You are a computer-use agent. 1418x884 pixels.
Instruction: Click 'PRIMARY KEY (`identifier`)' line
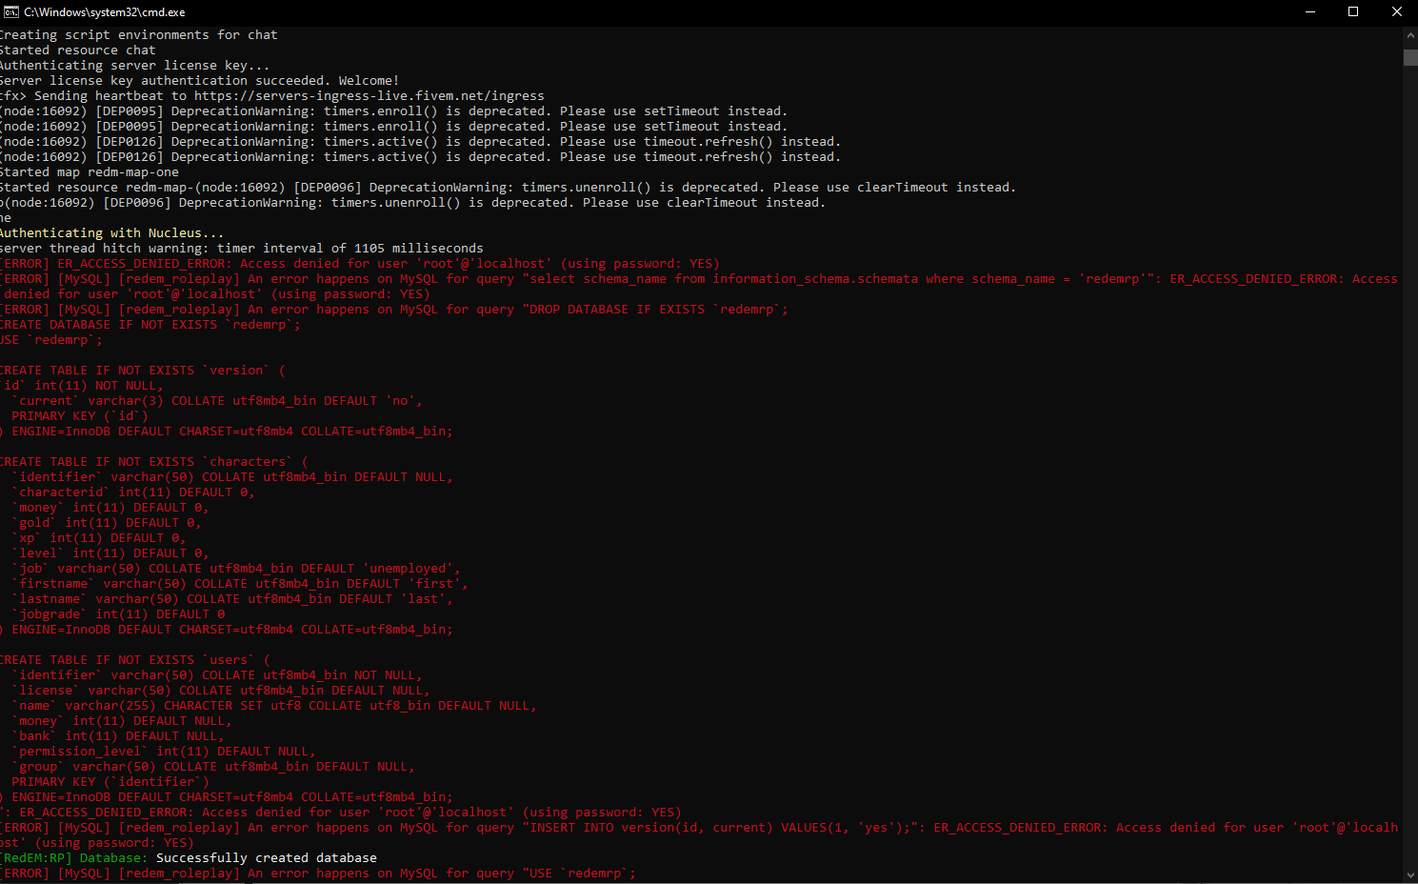[x=110, y=782]
